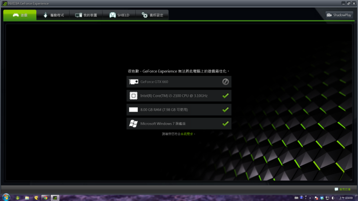Open the 系統需求 system requirements link
The width and height of the screenshot is (358, 201).
(x=187, y=134)
